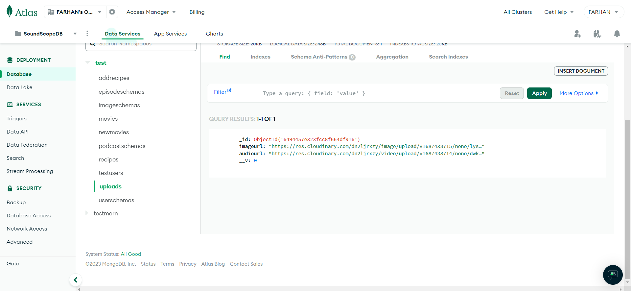Open the Schema Anti-Patterns tab
Image resolution: width=631 pixels, height=291 pixels.
323,57
